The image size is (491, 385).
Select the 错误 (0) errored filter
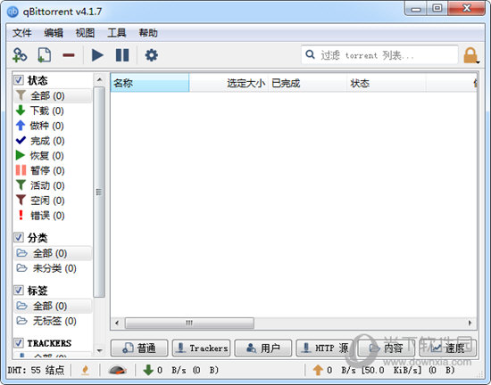53,216
